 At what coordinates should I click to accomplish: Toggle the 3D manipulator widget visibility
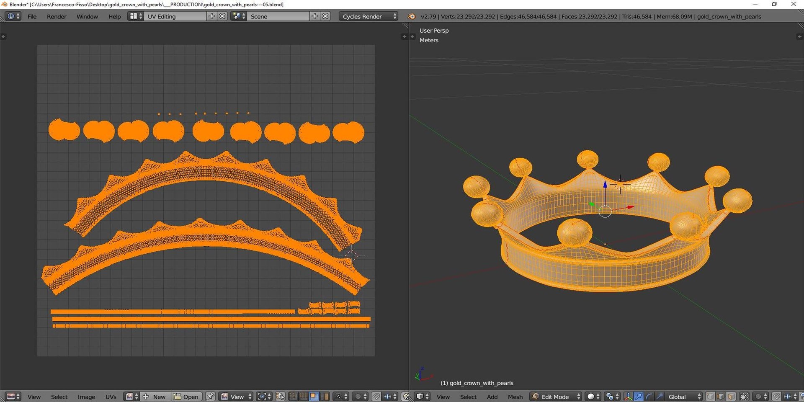pyautogui.click(x=628, y=397)
